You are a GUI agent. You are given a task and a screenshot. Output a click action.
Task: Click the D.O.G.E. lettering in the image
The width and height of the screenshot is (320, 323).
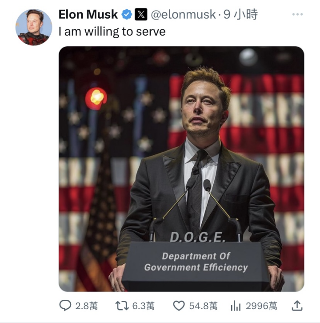pos(197,237)
